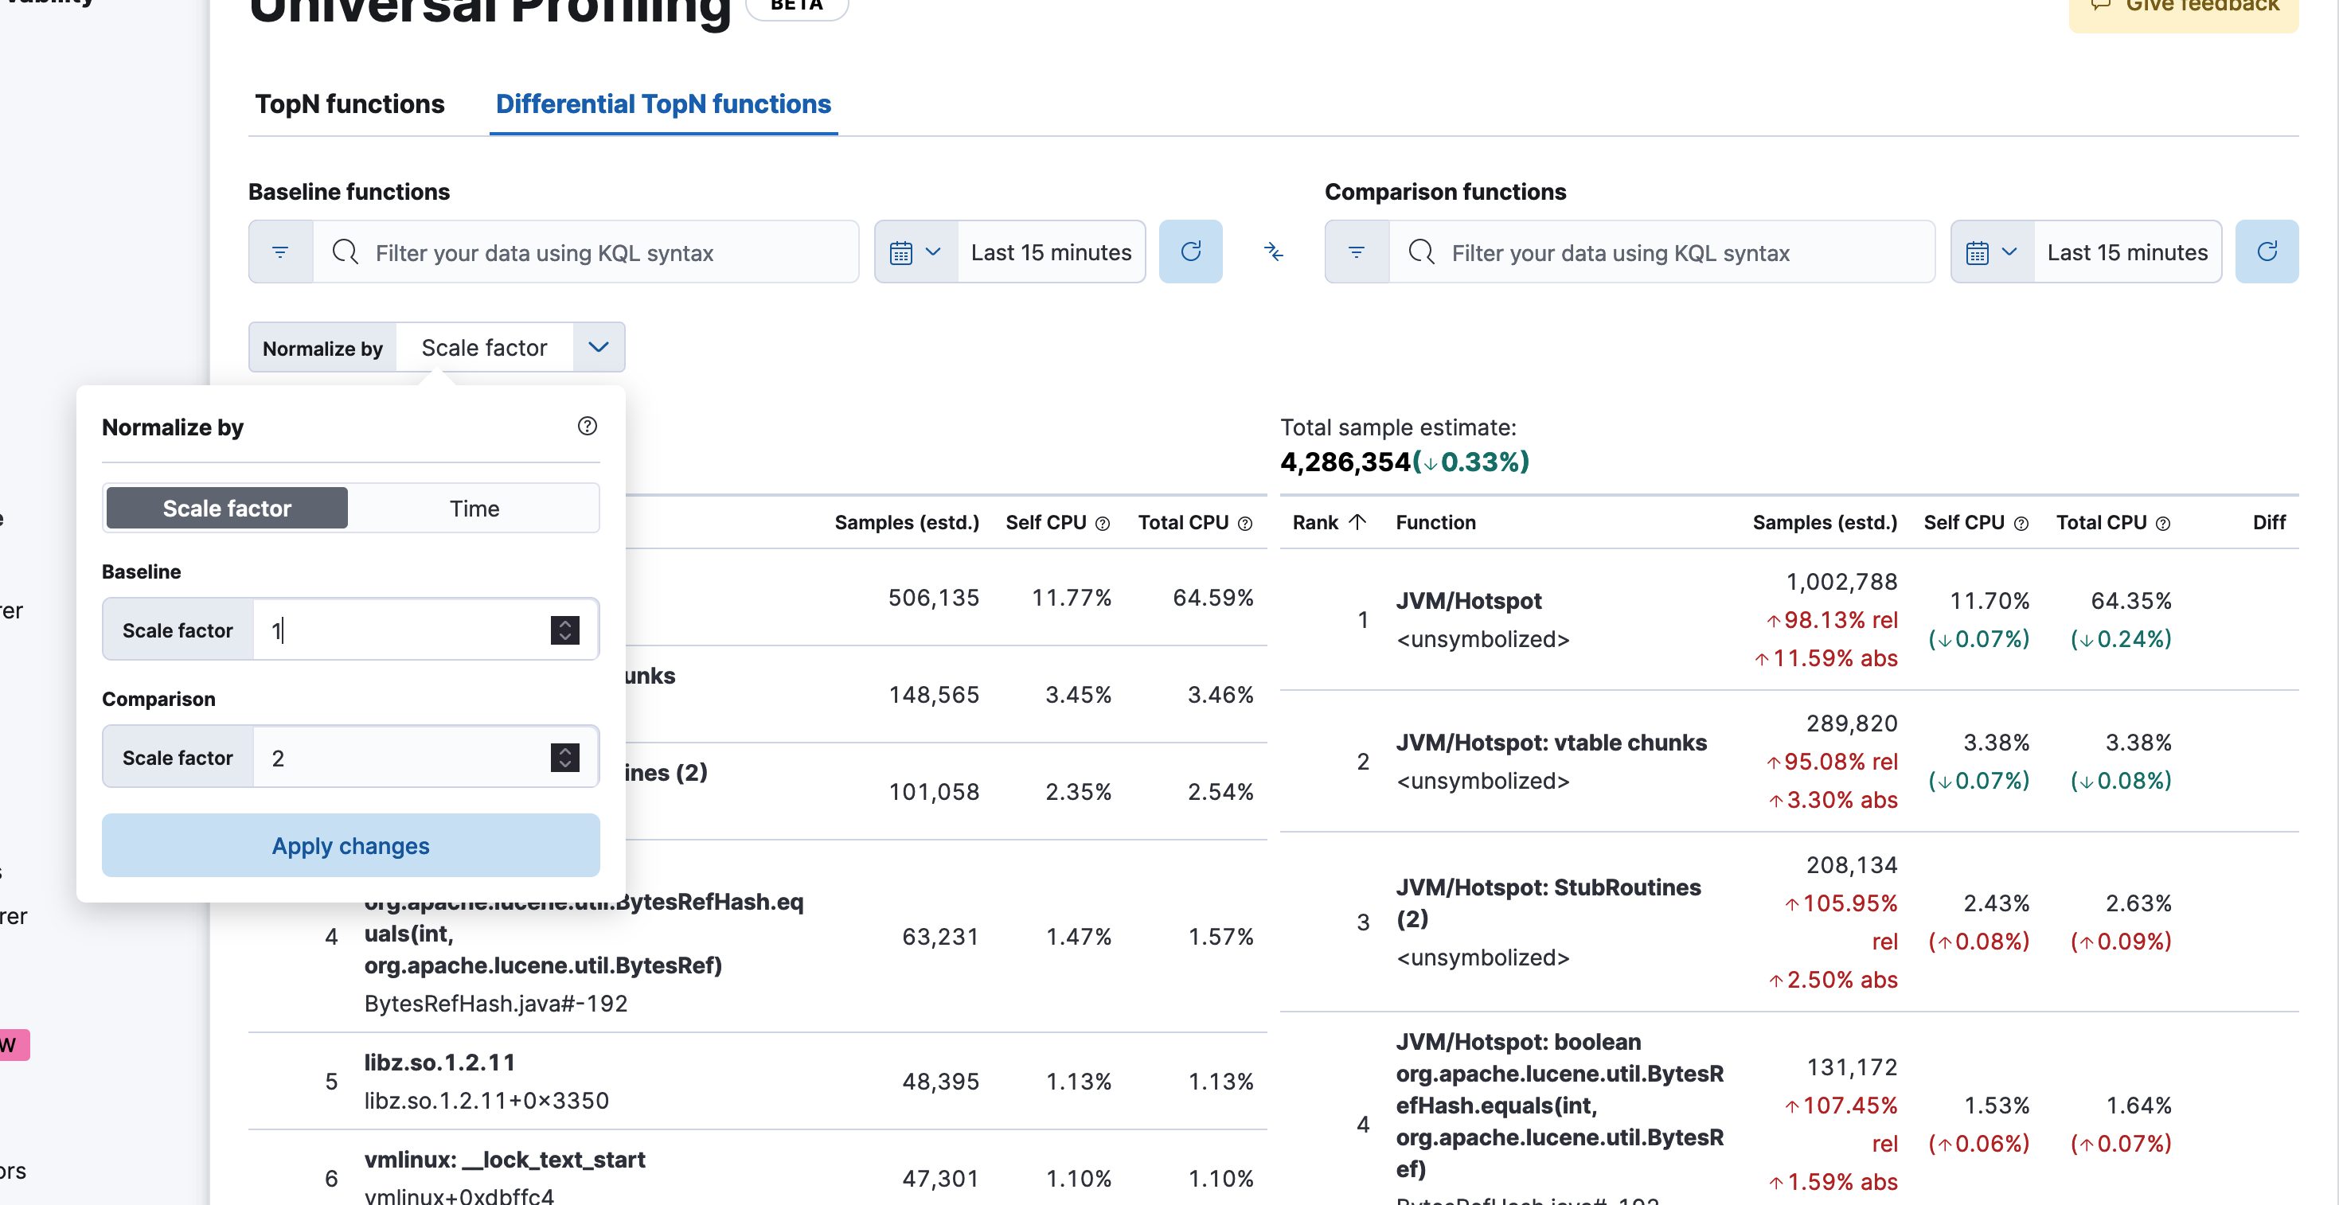Click the sync/link icon between Baseline and Comparison
2339x1205 pixels.
tap(1272, 251)
